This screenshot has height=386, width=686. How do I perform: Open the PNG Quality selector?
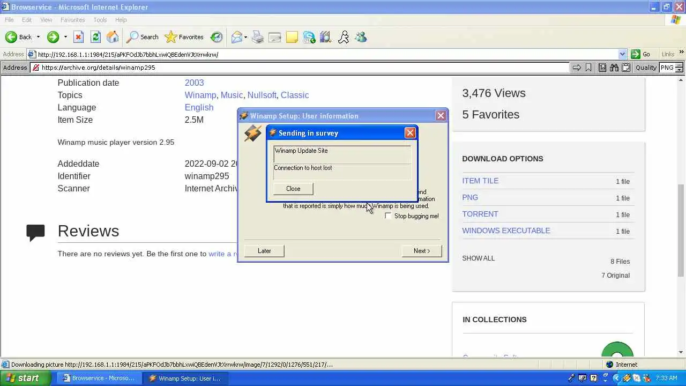(672, 68)
